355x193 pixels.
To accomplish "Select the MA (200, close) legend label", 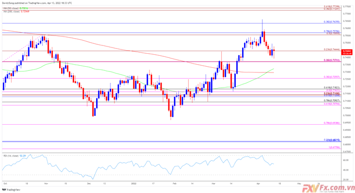I will [x=12, y=11].
